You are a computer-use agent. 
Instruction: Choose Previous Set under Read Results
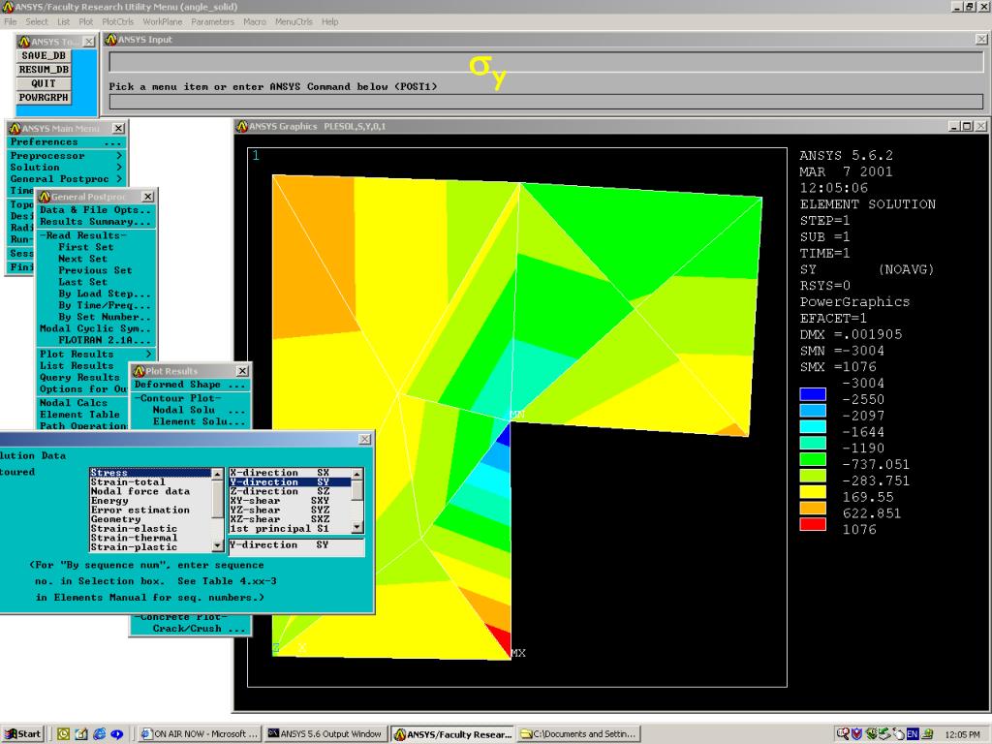point(96,270)
